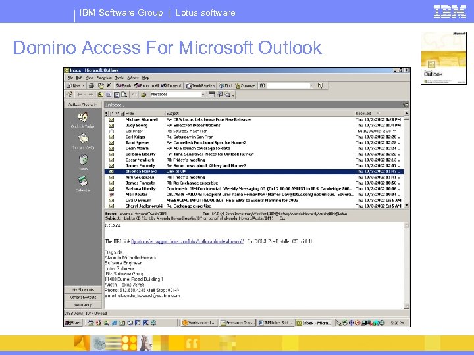Click Reply to All in the toolbar
This screenshot has height=355, width=474.
coord(147,85)
